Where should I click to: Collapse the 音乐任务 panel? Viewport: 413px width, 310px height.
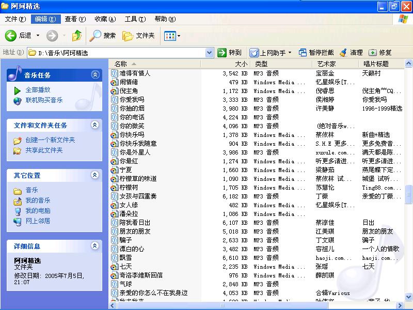[94, 75]
